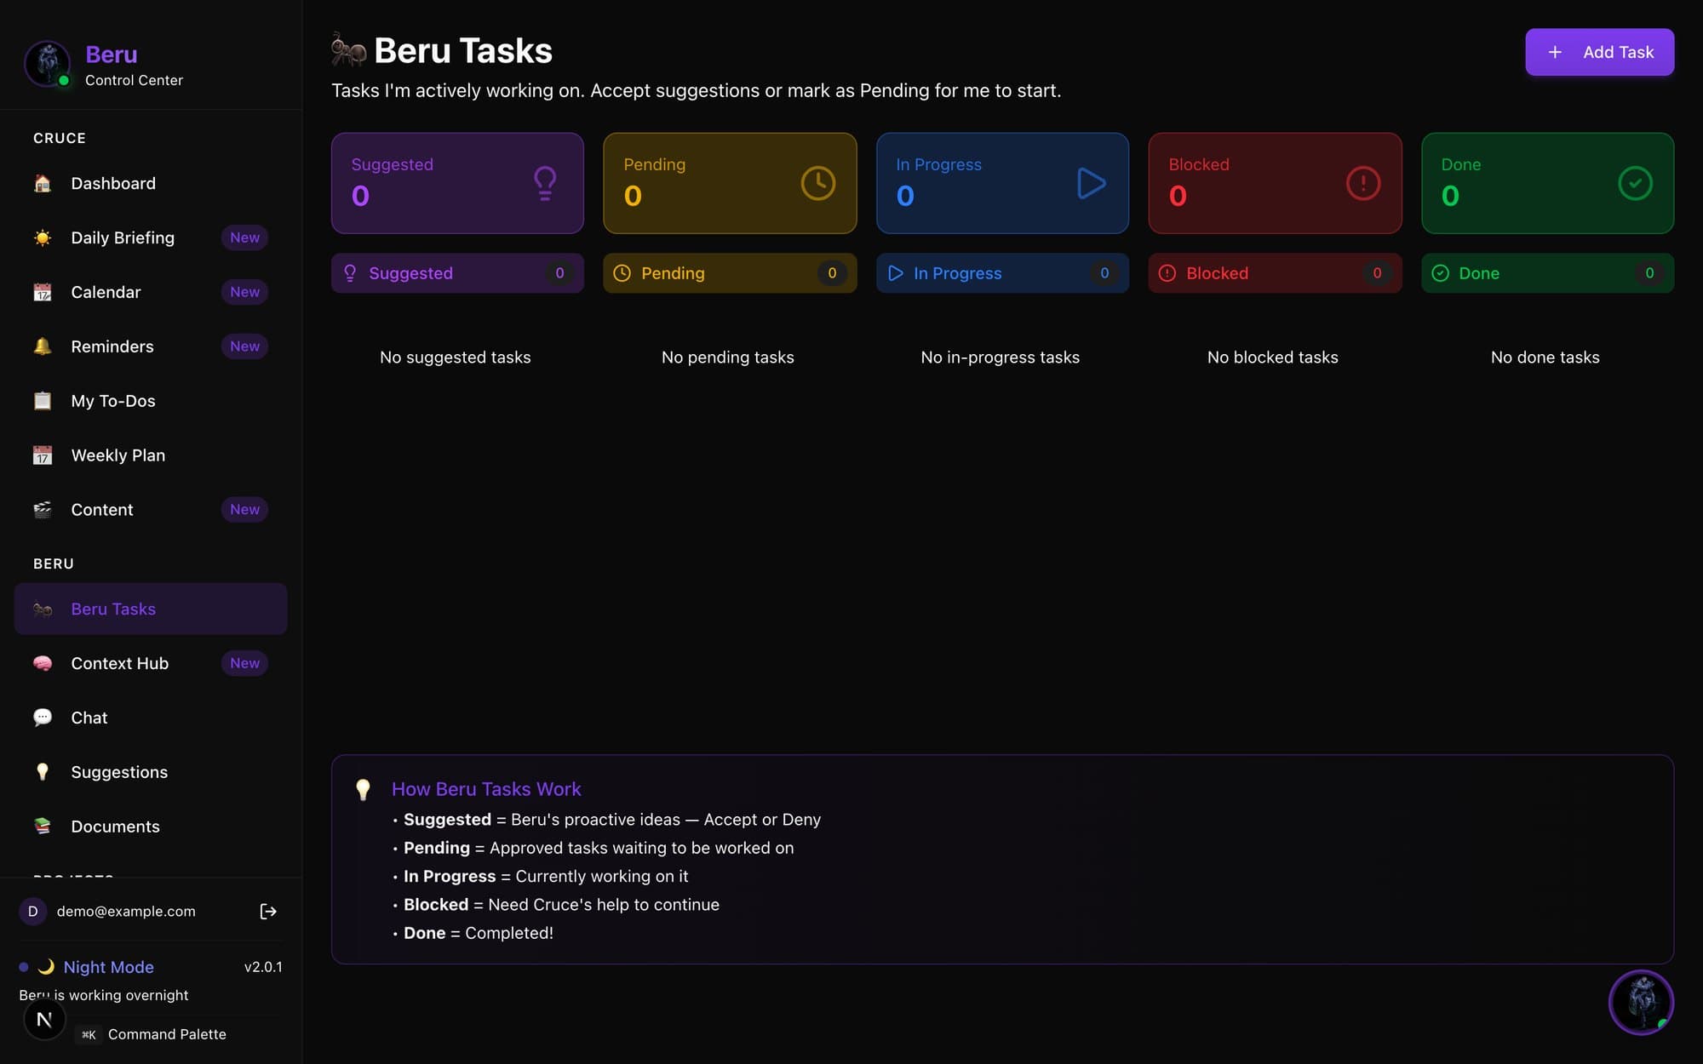Open the Command Palette
Screen dimensions: 1703x1064
pos(153,1034)
